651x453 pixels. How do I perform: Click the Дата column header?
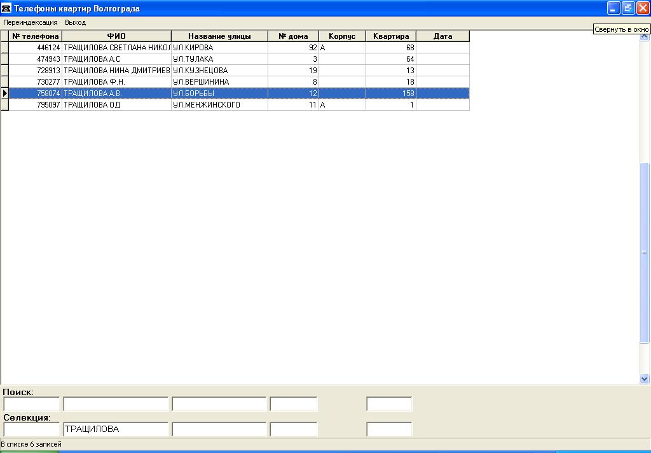pos(442,36)
